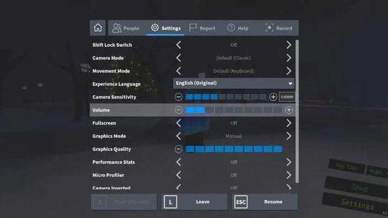Click the Shift Lock Switch 'Off' value

[233, 45]
